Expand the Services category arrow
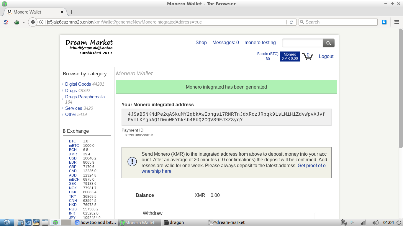Viewport: 403px width, 226px height. 63,108
